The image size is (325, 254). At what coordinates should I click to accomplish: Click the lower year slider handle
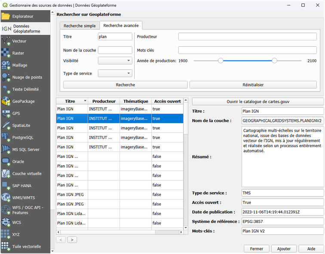click(x=221, y=60)
